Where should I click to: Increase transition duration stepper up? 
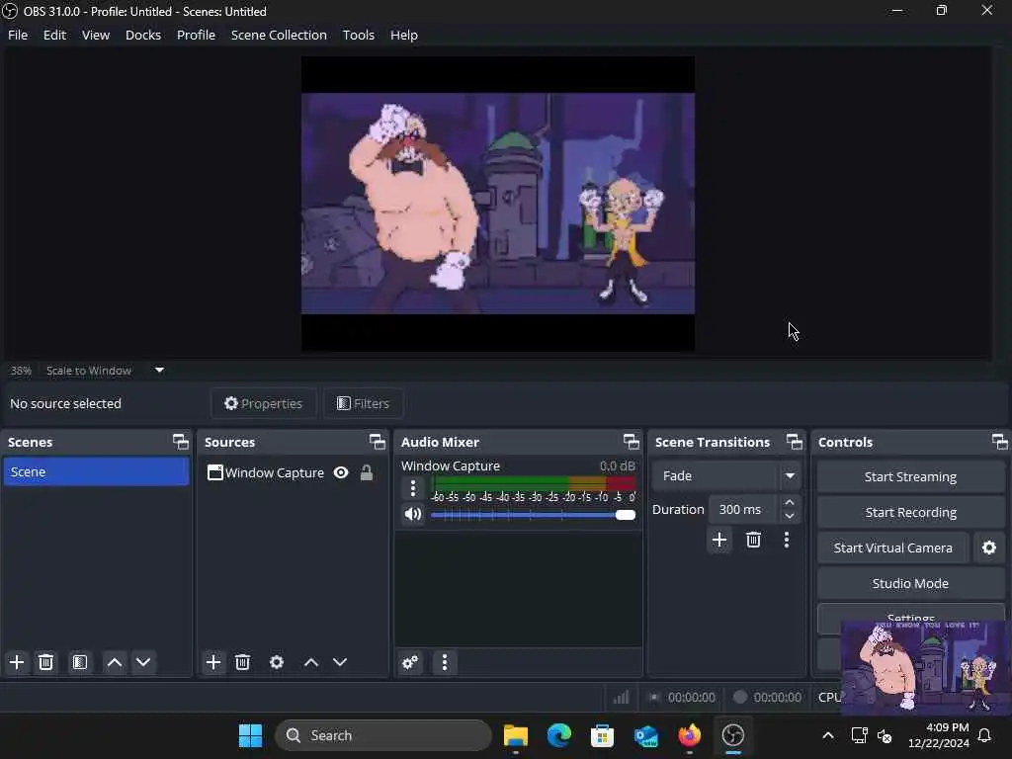pos(790,503)
